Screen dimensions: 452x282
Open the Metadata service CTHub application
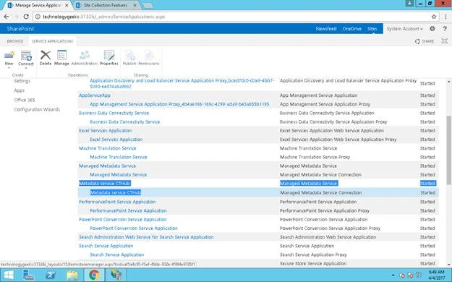[x=105, y=184]
